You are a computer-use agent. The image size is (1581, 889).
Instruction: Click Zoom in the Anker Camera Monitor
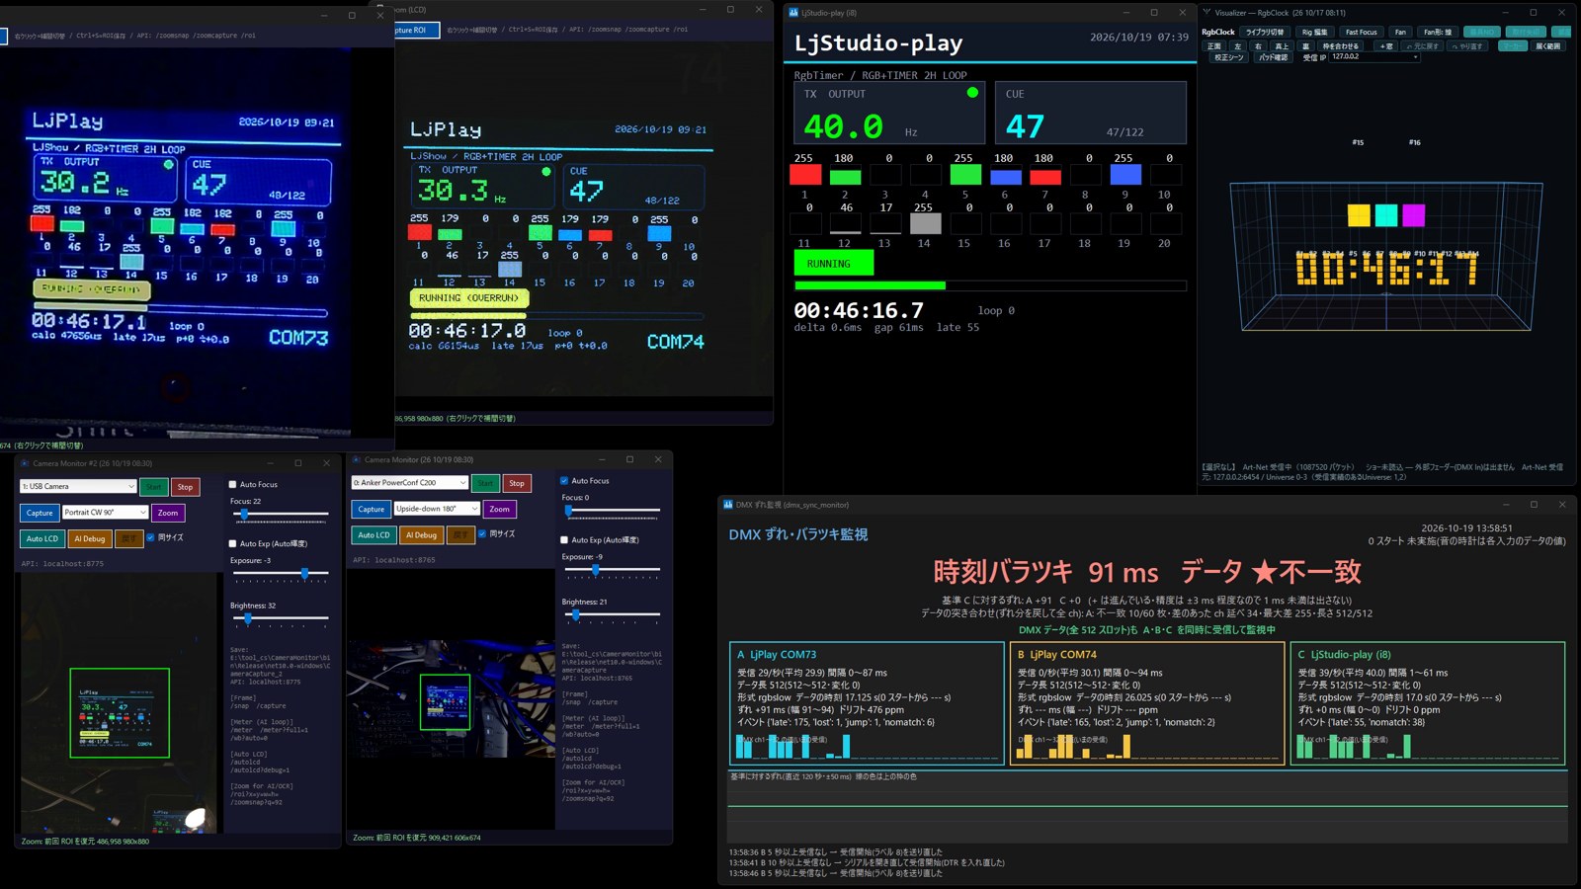[500, 509]
